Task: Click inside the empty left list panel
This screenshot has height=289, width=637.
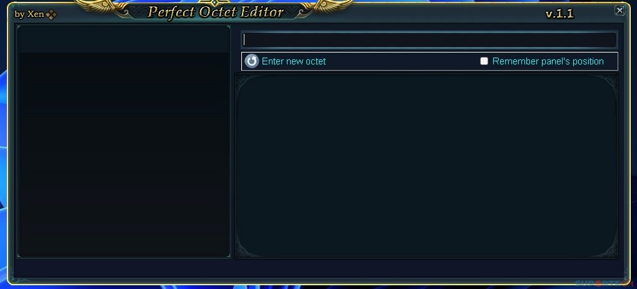Action: 124,155
